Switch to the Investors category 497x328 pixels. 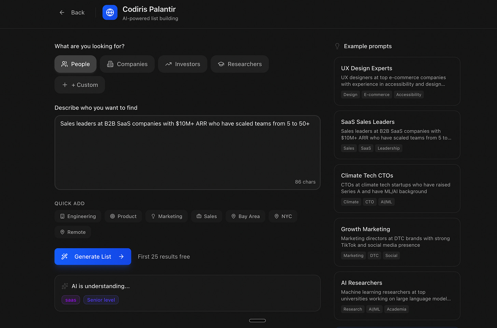click(x=183, y=64)
